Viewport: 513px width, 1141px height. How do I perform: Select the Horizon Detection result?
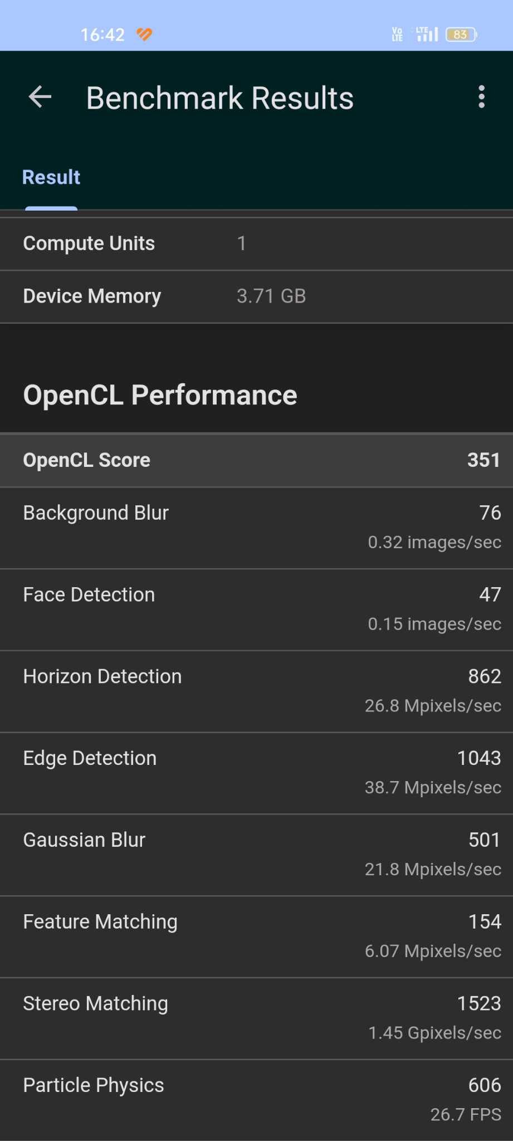pyautogui.click(x=256, y=691)
